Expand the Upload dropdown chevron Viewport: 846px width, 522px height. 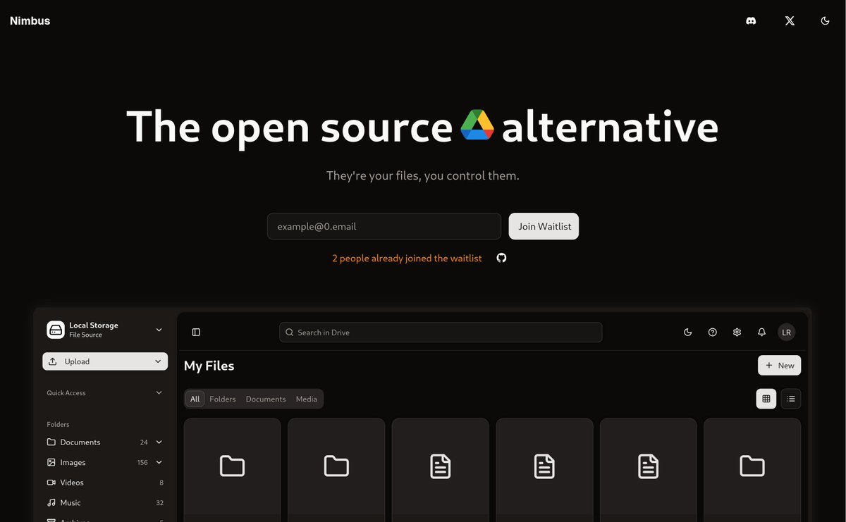click(x=159, y=361)
